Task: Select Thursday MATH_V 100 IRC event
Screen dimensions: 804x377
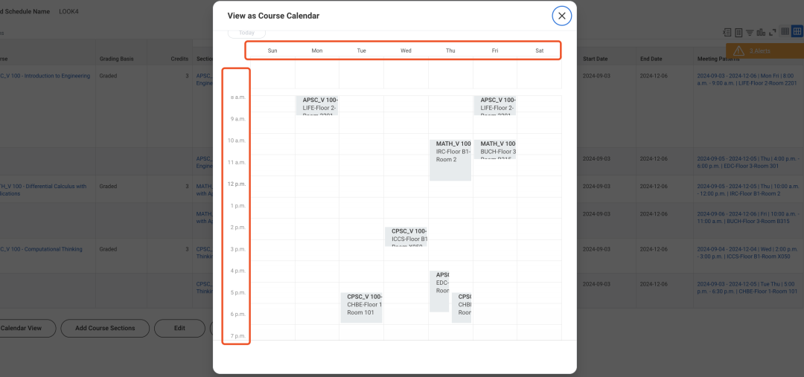Action: pyautogui.click(x=450, y=159)
